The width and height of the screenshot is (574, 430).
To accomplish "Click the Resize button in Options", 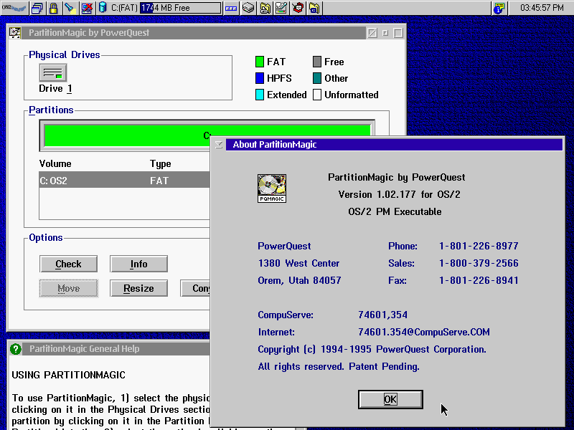I will tap(138, 289).
